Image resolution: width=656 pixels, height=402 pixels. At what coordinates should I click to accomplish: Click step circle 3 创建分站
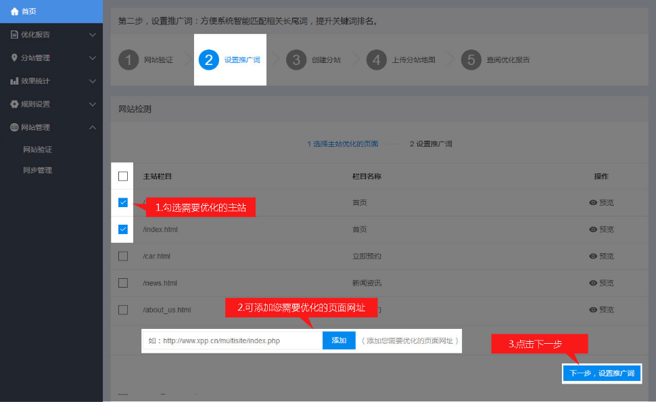(x=296, y=60)
